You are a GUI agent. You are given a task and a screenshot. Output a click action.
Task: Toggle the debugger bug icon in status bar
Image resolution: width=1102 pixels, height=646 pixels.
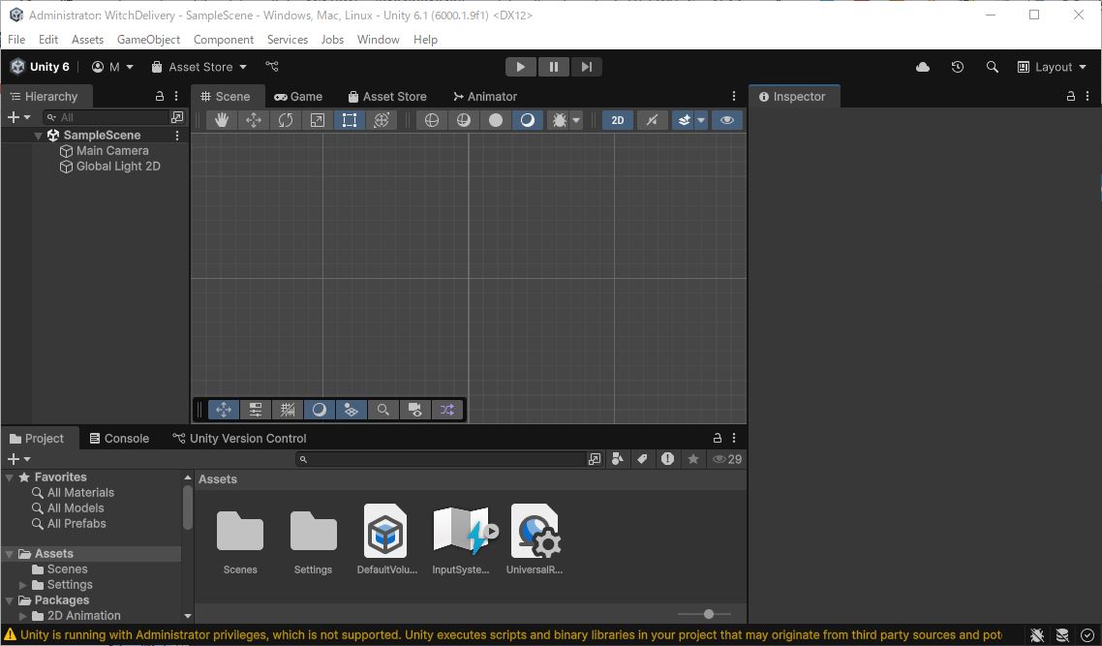(1037, 634)
